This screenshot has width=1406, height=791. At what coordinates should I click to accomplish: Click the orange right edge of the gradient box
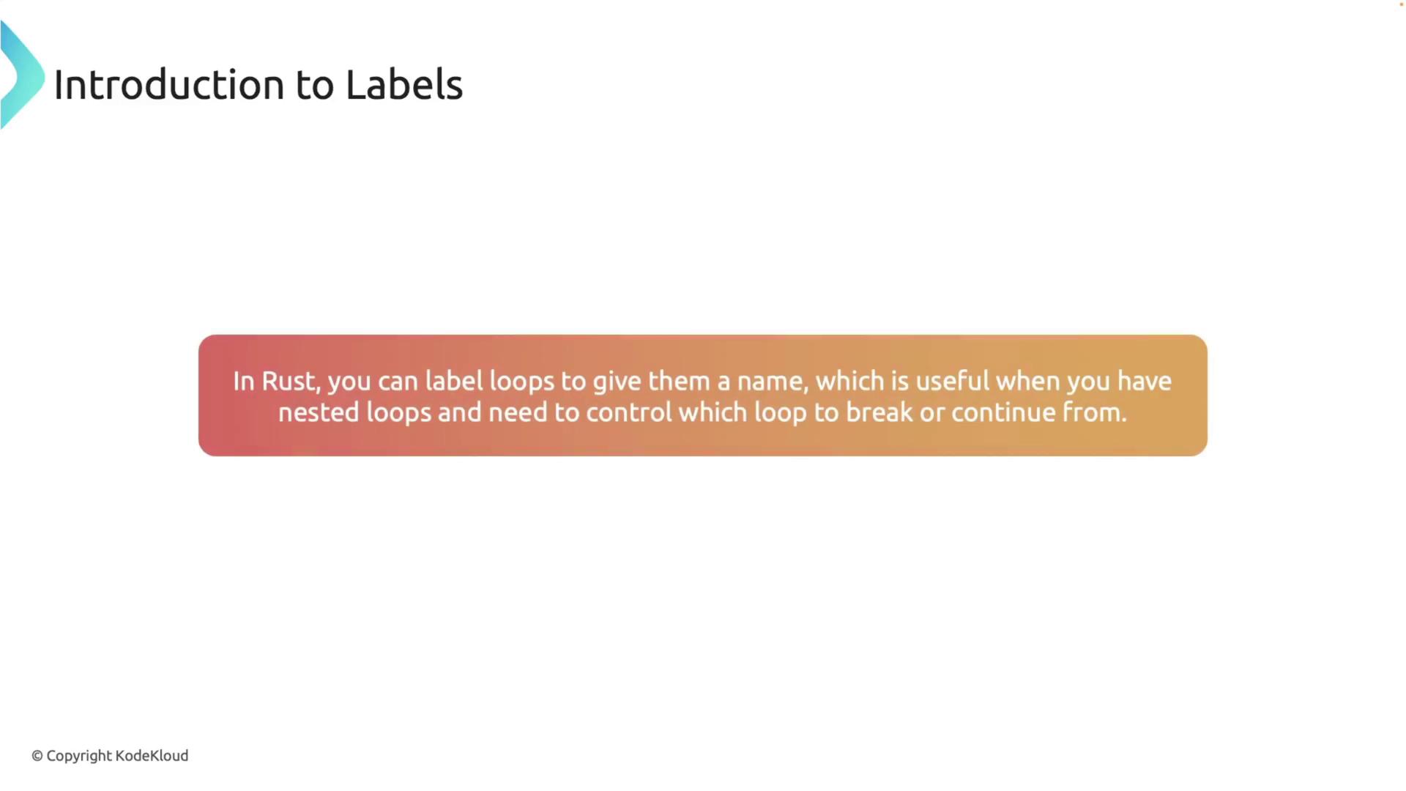tap(1197, 395)
